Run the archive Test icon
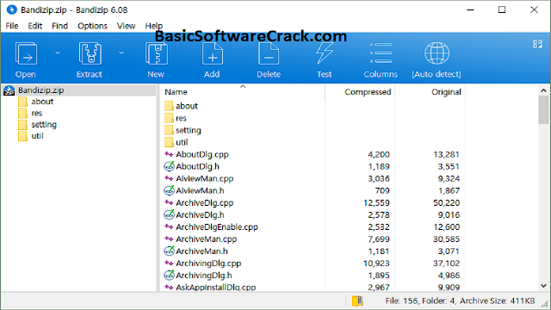This screenshot has height=310, width=551. pyautogui.click(x=324, y=53)
